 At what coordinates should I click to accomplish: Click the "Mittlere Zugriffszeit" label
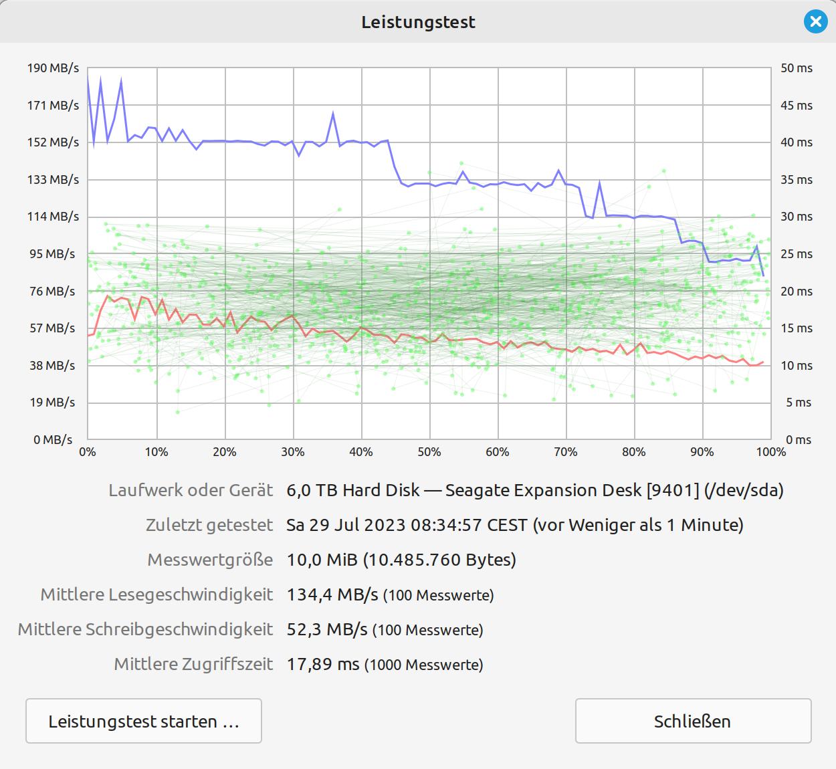pyautogui.click(x=193, y=664)
